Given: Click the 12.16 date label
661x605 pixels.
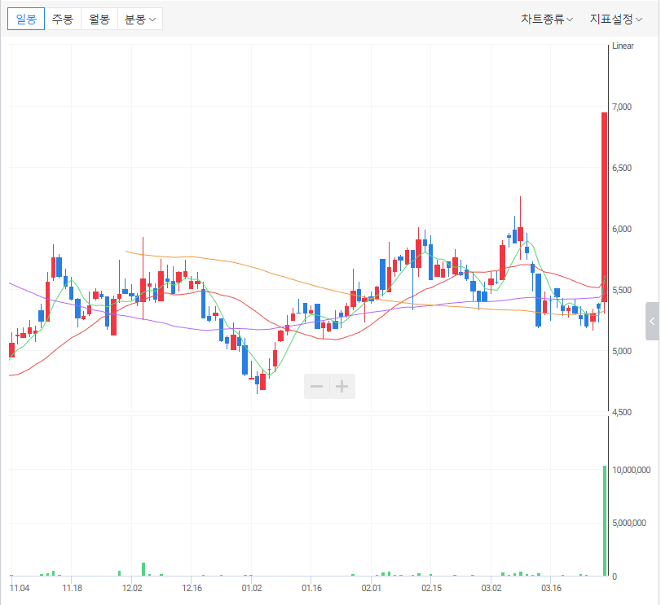Looking at the screenshot, I should tap(192, 588).
